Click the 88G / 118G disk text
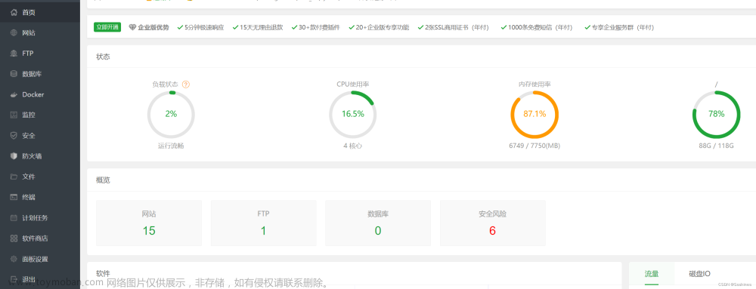Viewport: 756px width, 289px height. click(x=717, y=146)
